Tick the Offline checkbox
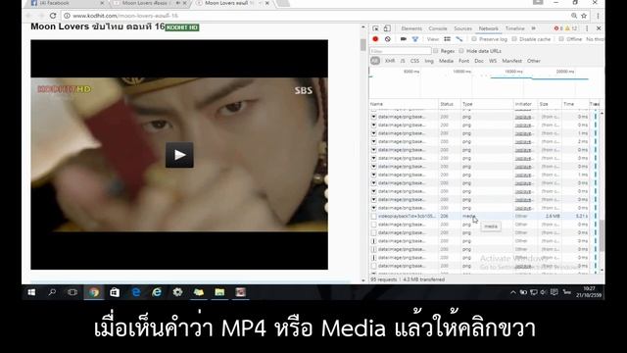This screenshot has height=353, width=627. (x=561, y=39)
